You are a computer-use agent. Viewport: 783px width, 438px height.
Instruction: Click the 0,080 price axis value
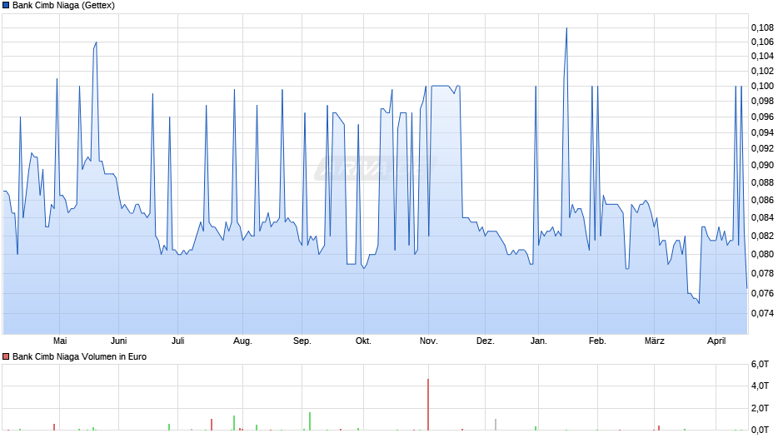tap(762, 254)
